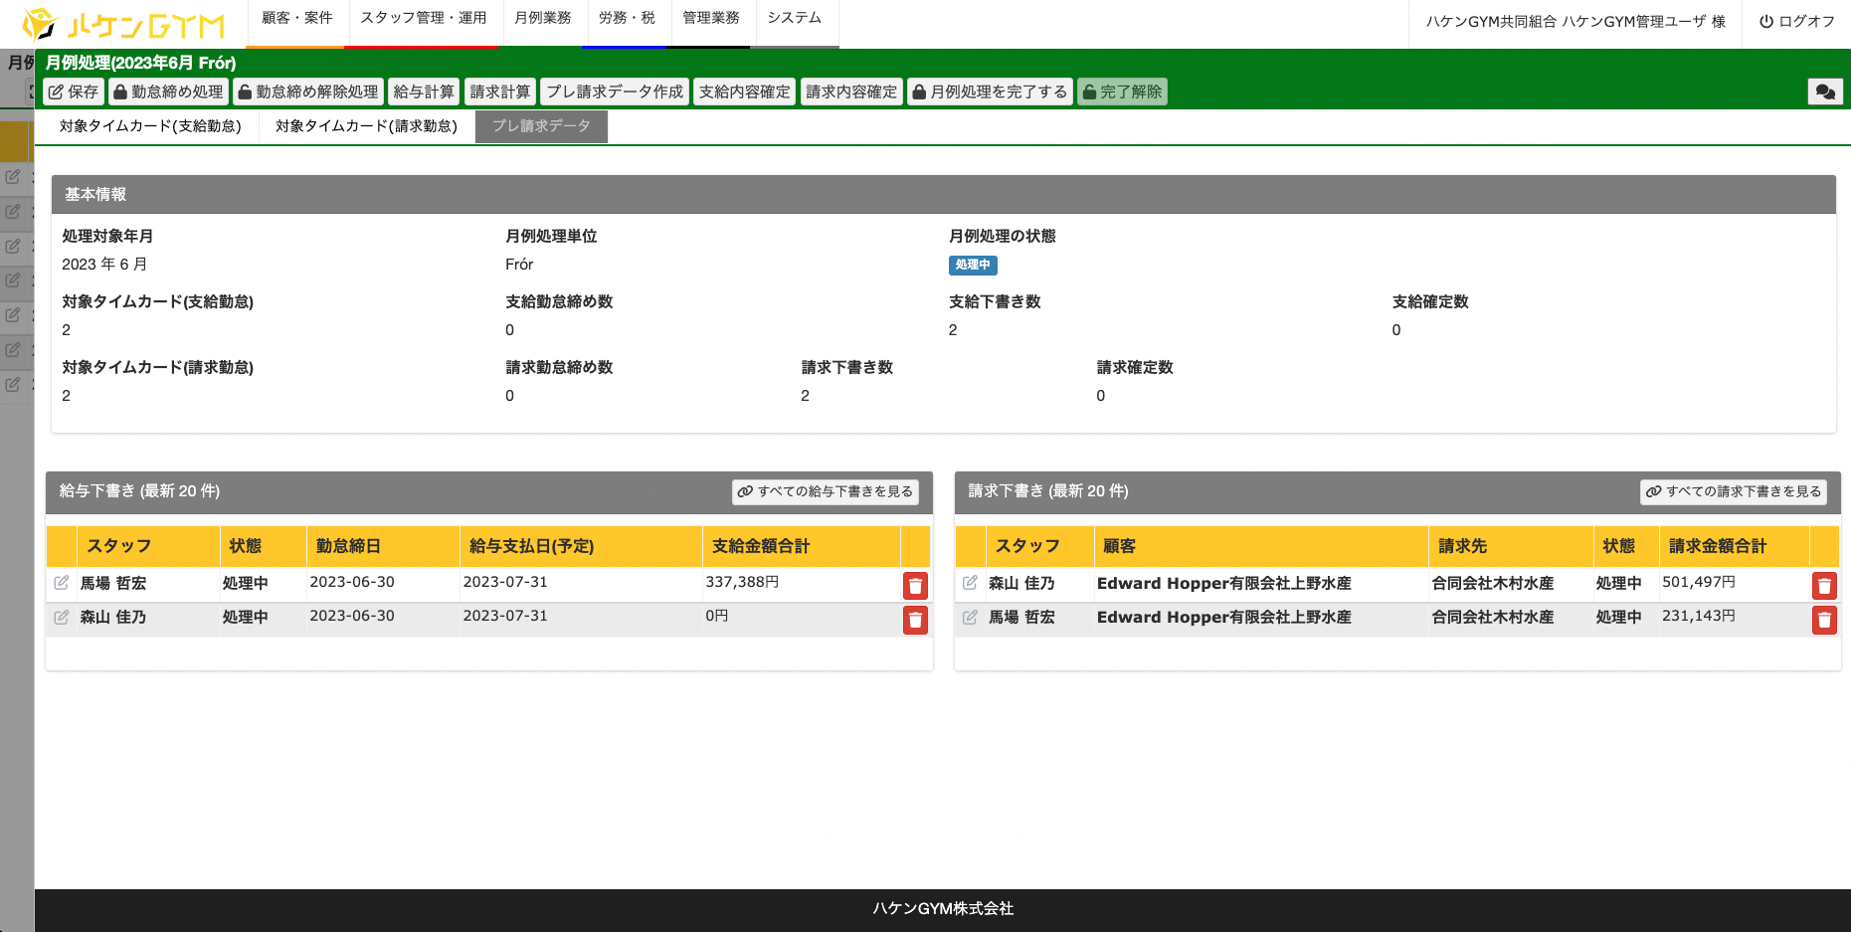Start 給与計算
1851x932 pixels.
coord(424,92)
